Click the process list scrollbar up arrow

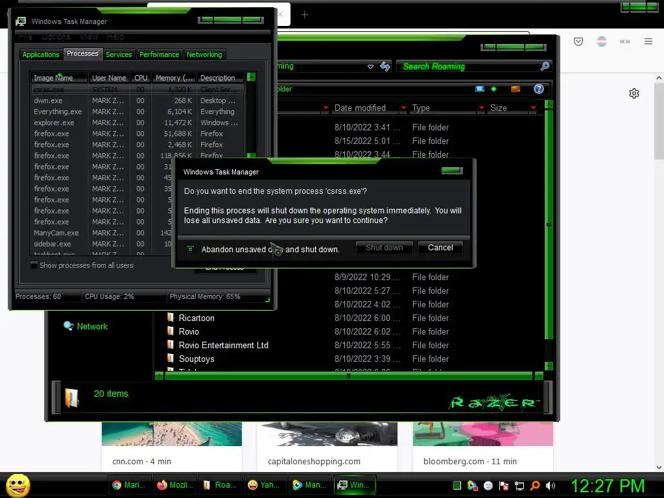[x=251, y=77]
